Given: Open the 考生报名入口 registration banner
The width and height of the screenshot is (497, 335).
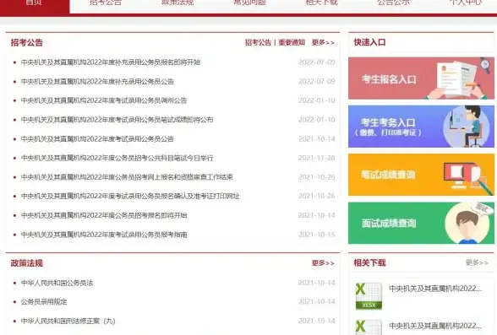Looking at the screenshot, I should tap(421, 78).
